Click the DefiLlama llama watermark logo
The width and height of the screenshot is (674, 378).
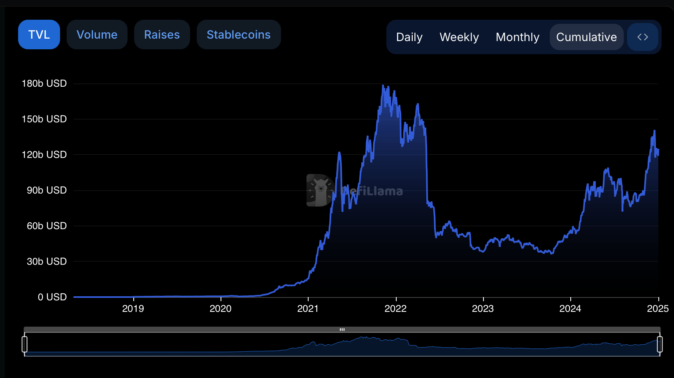pyautogui.click(x=320, y=190)
